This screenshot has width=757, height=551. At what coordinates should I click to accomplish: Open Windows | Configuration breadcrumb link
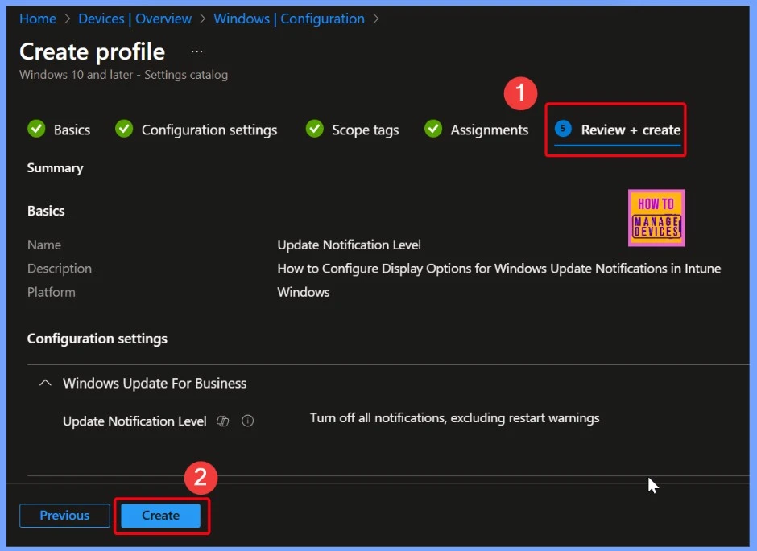point(288,19)
